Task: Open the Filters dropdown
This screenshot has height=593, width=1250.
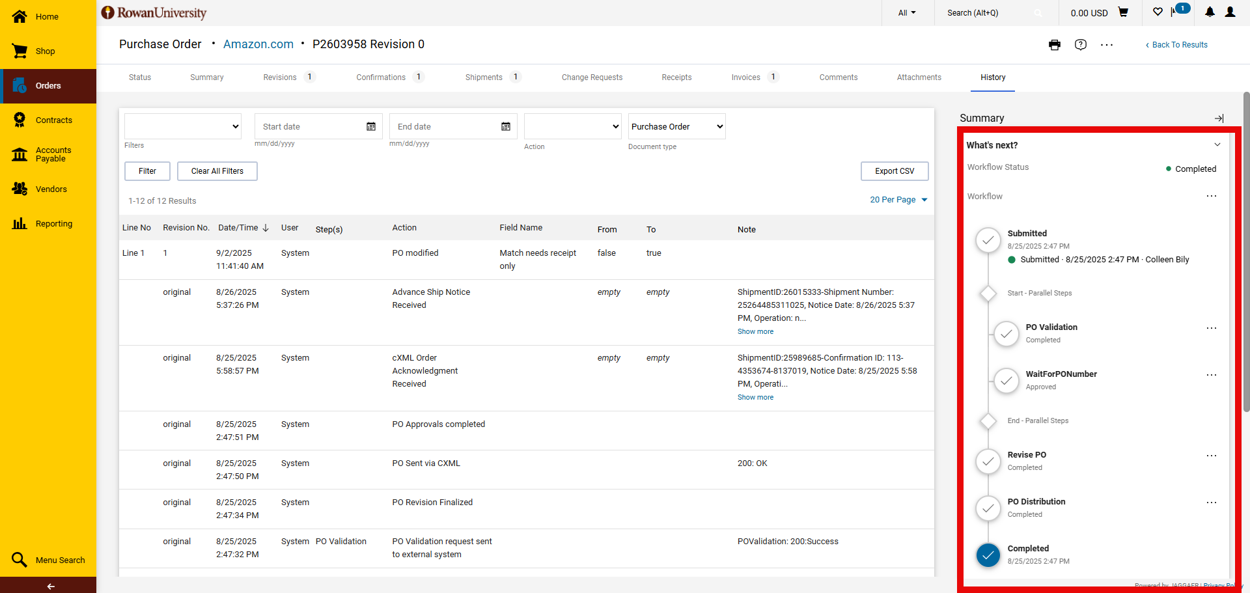Action: pos(183,126)
